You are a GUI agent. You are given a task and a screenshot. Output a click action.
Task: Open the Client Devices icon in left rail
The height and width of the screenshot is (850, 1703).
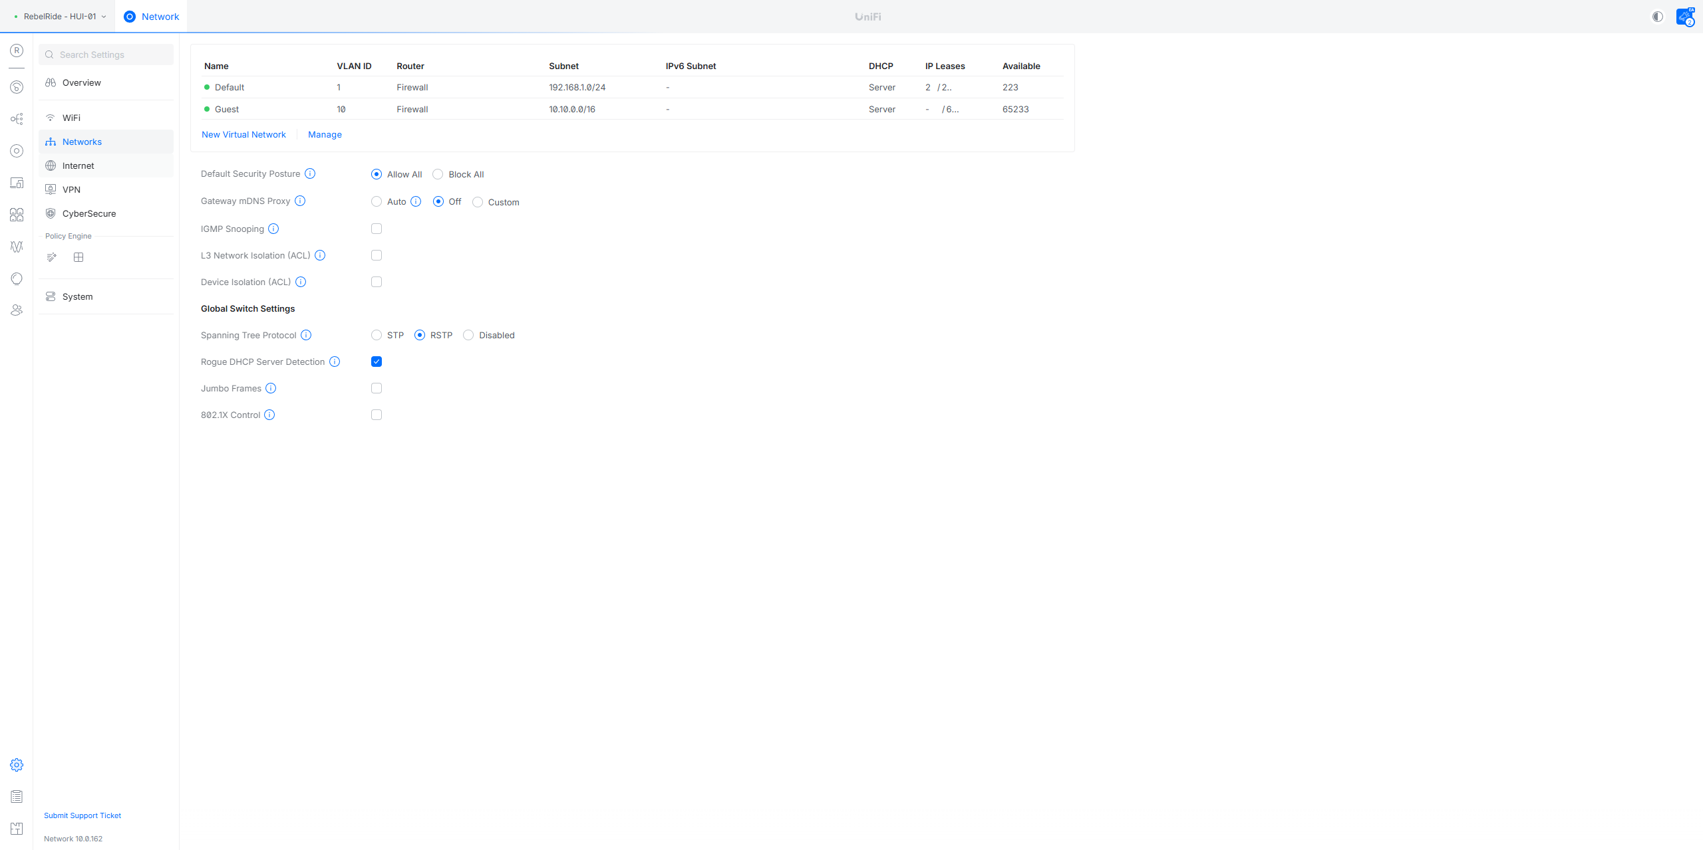coord(17,183)
